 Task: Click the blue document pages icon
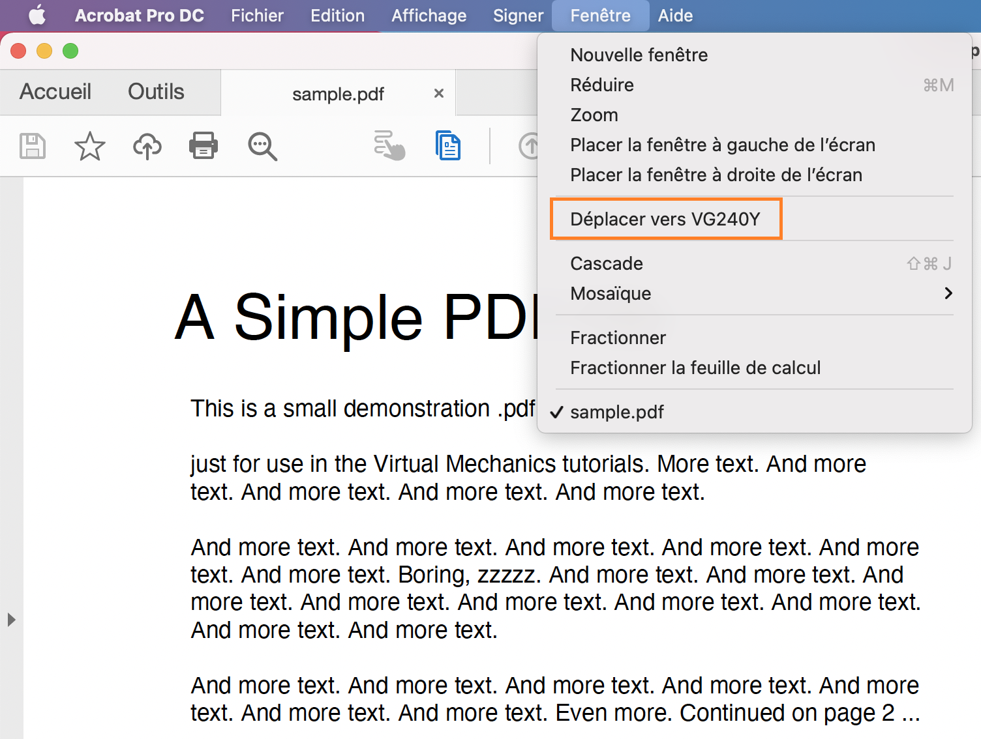pyautogui.click(x=448, y=145)
